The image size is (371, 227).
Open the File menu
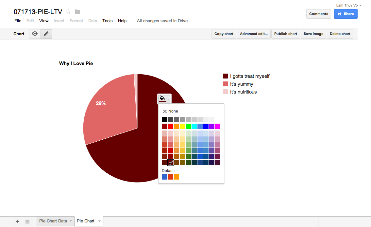18,21
